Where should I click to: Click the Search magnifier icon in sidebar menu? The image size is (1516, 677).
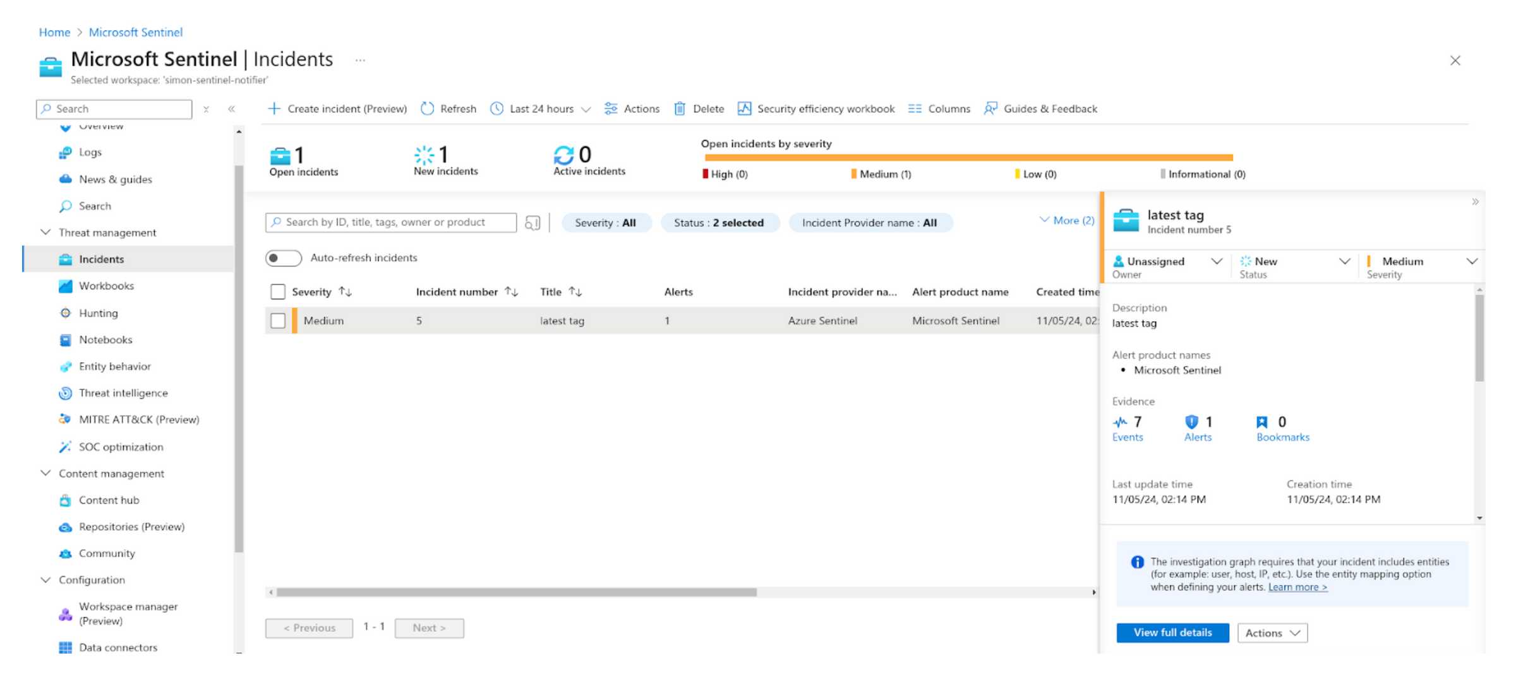click(65, 206)
